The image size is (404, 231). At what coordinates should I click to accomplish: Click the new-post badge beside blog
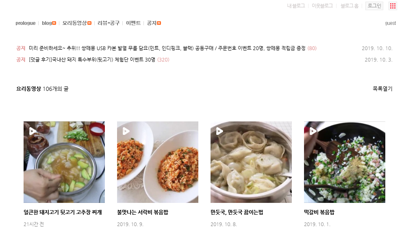tap(54, 23)
